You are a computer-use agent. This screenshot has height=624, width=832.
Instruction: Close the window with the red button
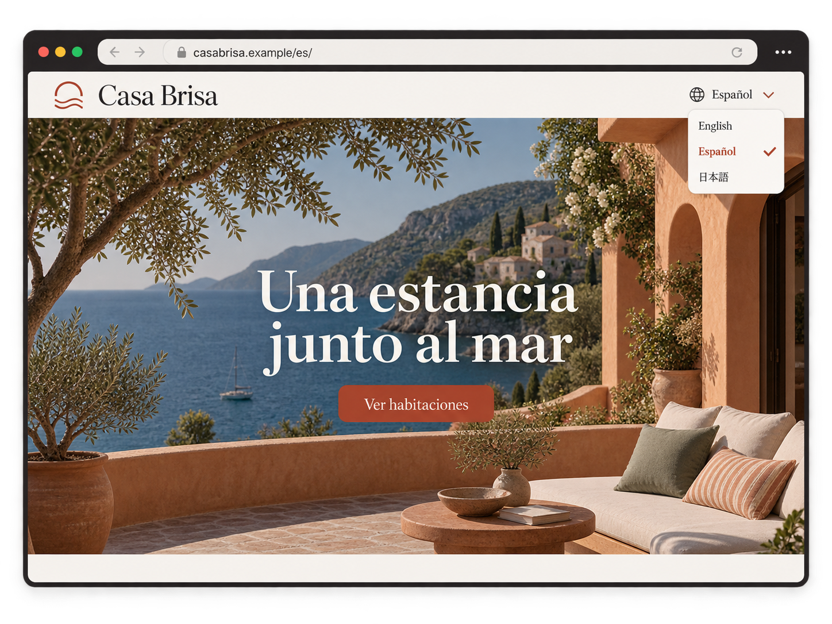coord(43,52)
